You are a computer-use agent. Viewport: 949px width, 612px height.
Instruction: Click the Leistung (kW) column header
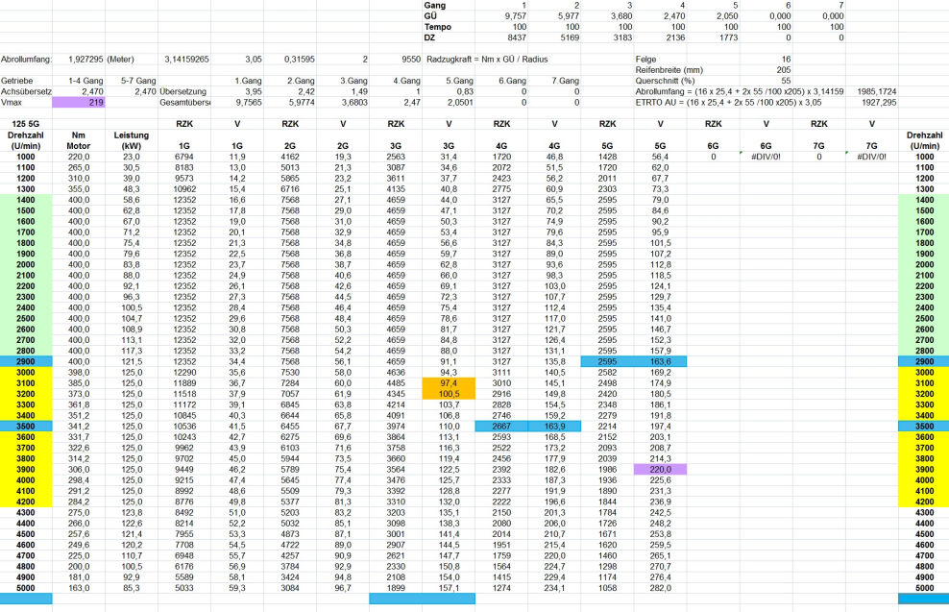132,140
